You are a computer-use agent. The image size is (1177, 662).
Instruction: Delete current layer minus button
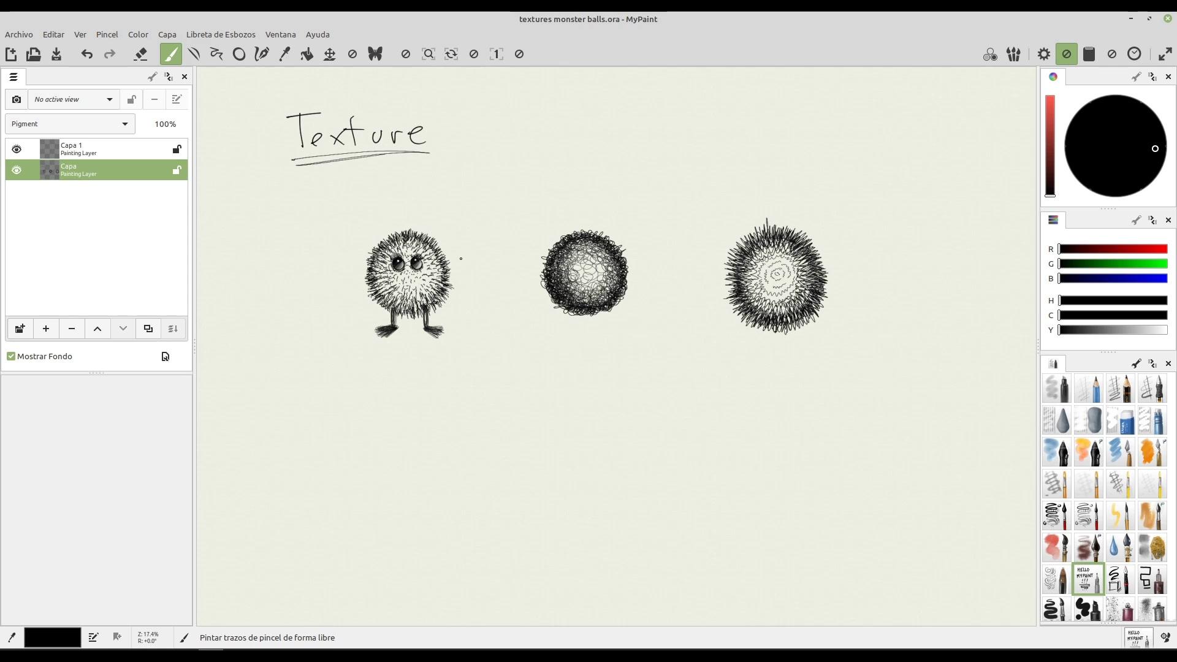click(72, 329)
